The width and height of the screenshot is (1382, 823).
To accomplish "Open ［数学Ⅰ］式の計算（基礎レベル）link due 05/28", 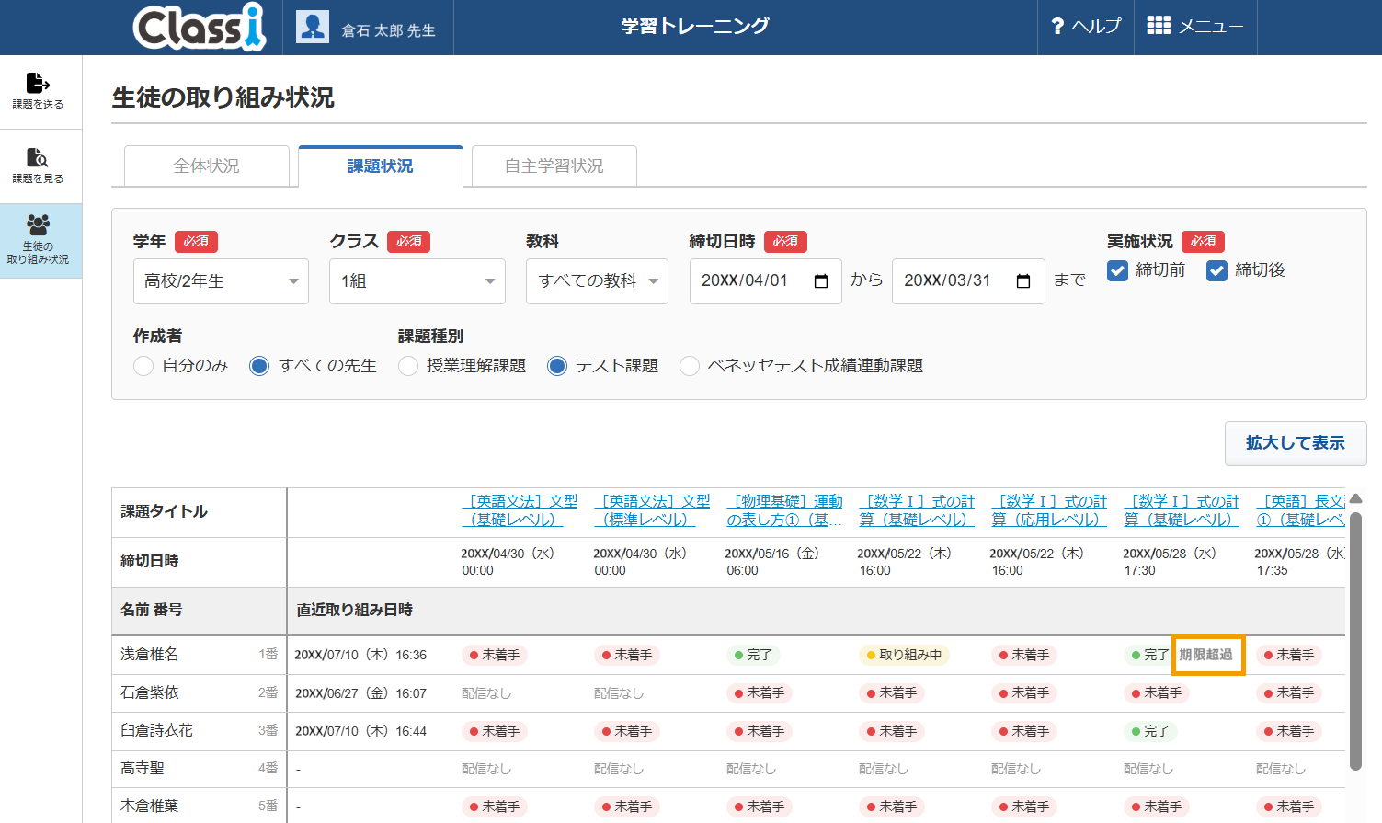I will (x=1182, y=510).
